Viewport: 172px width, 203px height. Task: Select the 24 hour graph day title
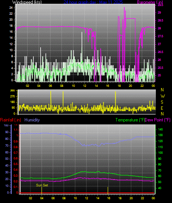pos(93,2)
